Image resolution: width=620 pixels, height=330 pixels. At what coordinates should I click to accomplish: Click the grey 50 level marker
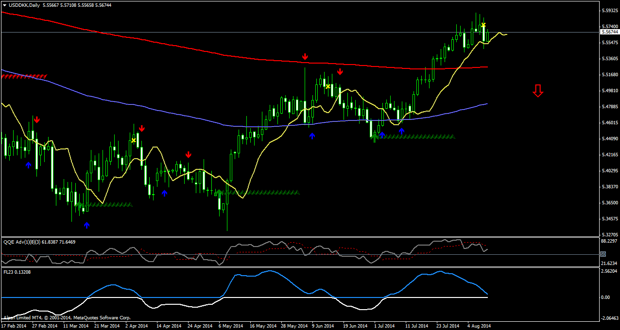pyautogui.click(x=603, y=254)
